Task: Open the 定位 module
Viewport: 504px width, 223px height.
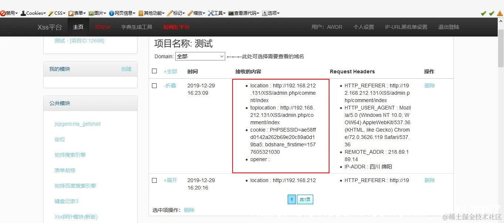Action: click(60, 139)
